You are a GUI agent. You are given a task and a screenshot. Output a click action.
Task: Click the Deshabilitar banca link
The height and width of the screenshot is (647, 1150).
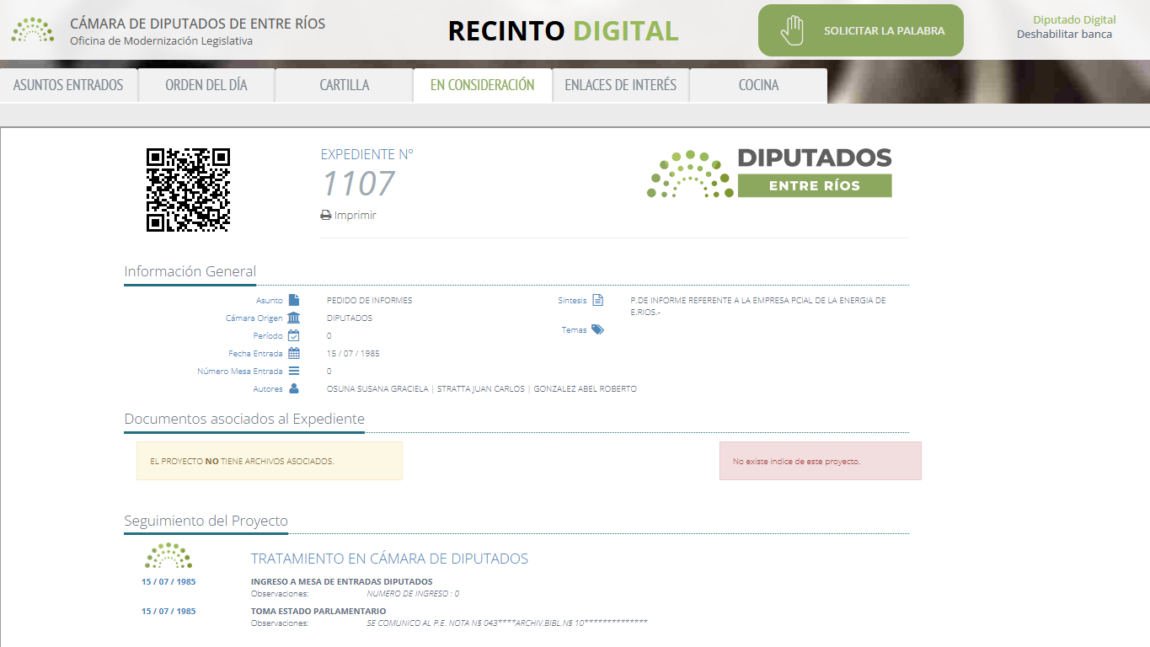pos(1066,35)
